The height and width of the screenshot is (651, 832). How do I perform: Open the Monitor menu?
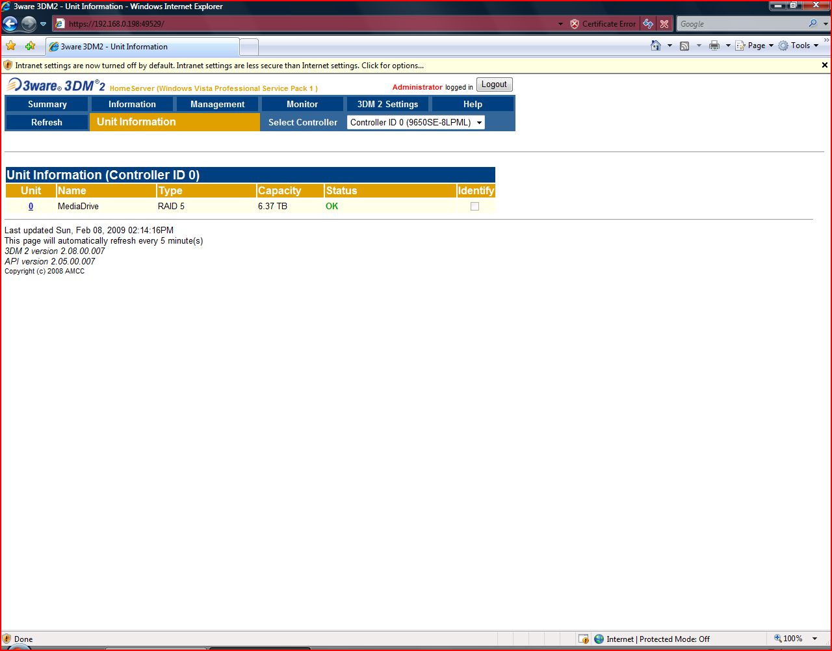pyautogui.click(x=302, y=104)
